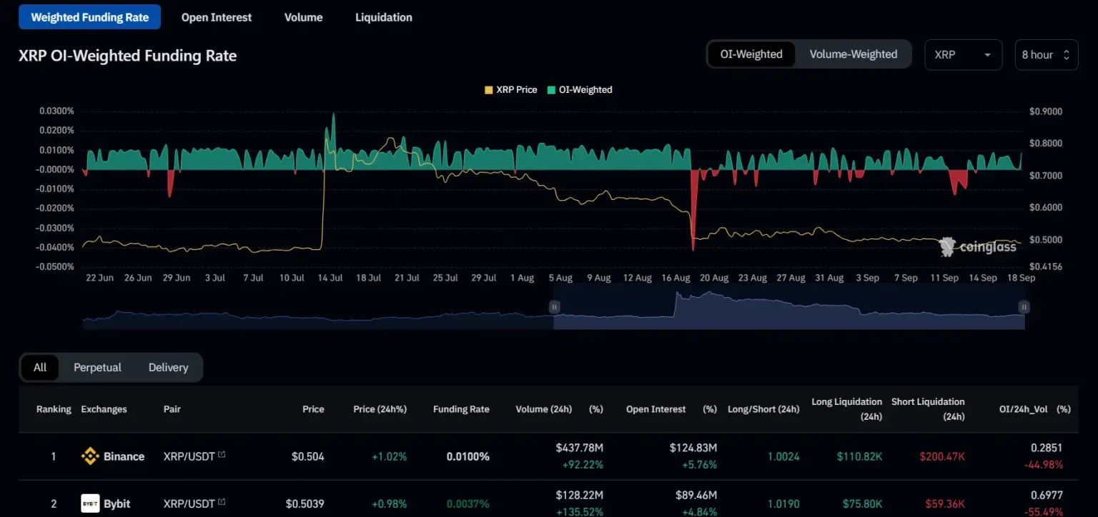Open the Binance exchange link
Viewport: 1098px width, 517px height.
124,456
